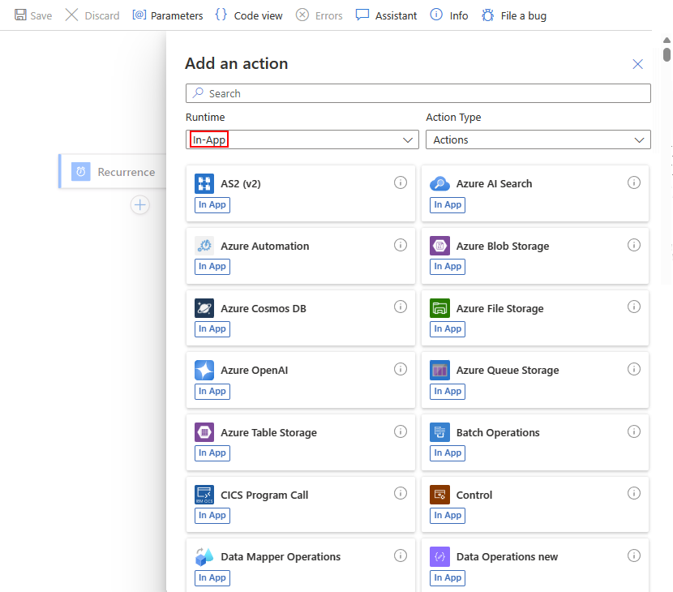Image resolution: width=673 pixels, height=592 pixels.
Task: Open the Parameters toolbar item
Action: click(168, 15)
